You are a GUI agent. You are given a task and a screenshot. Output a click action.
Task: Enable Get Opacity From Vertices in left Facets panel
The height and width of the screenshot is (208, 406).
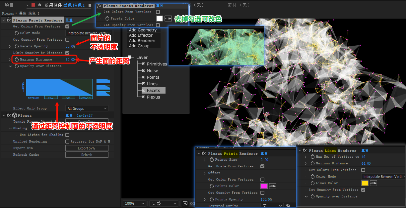coord(67,40)
